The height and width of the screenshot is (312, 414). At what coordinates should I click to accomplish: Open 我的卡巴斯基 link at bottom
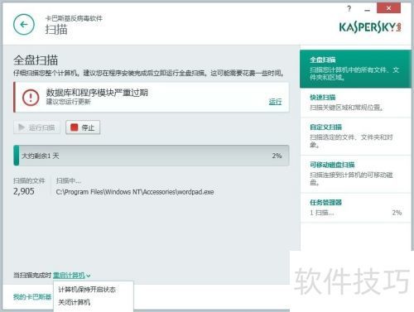click(32, 297)
